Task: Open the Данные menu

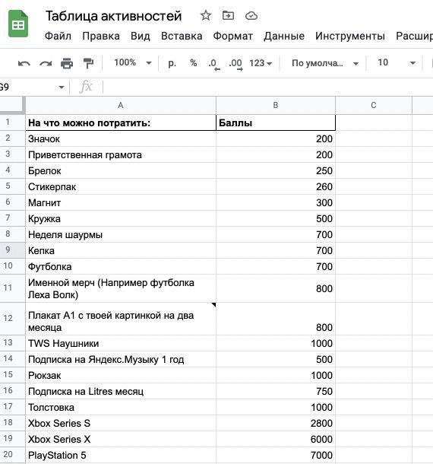Action: 284,36
